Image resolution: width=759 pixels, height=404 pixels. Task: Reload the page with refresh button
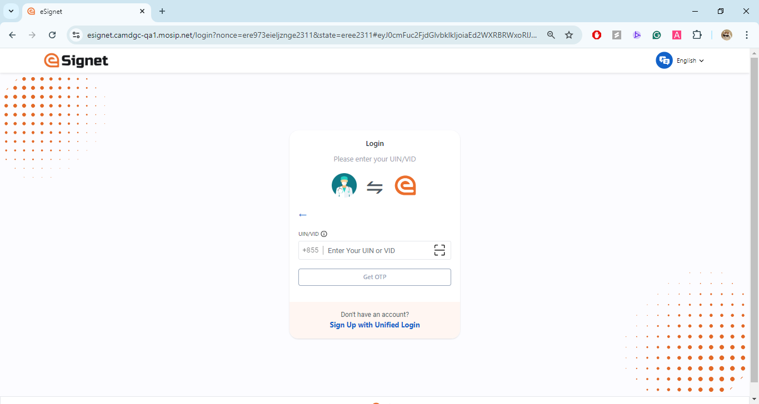point(52,35)
